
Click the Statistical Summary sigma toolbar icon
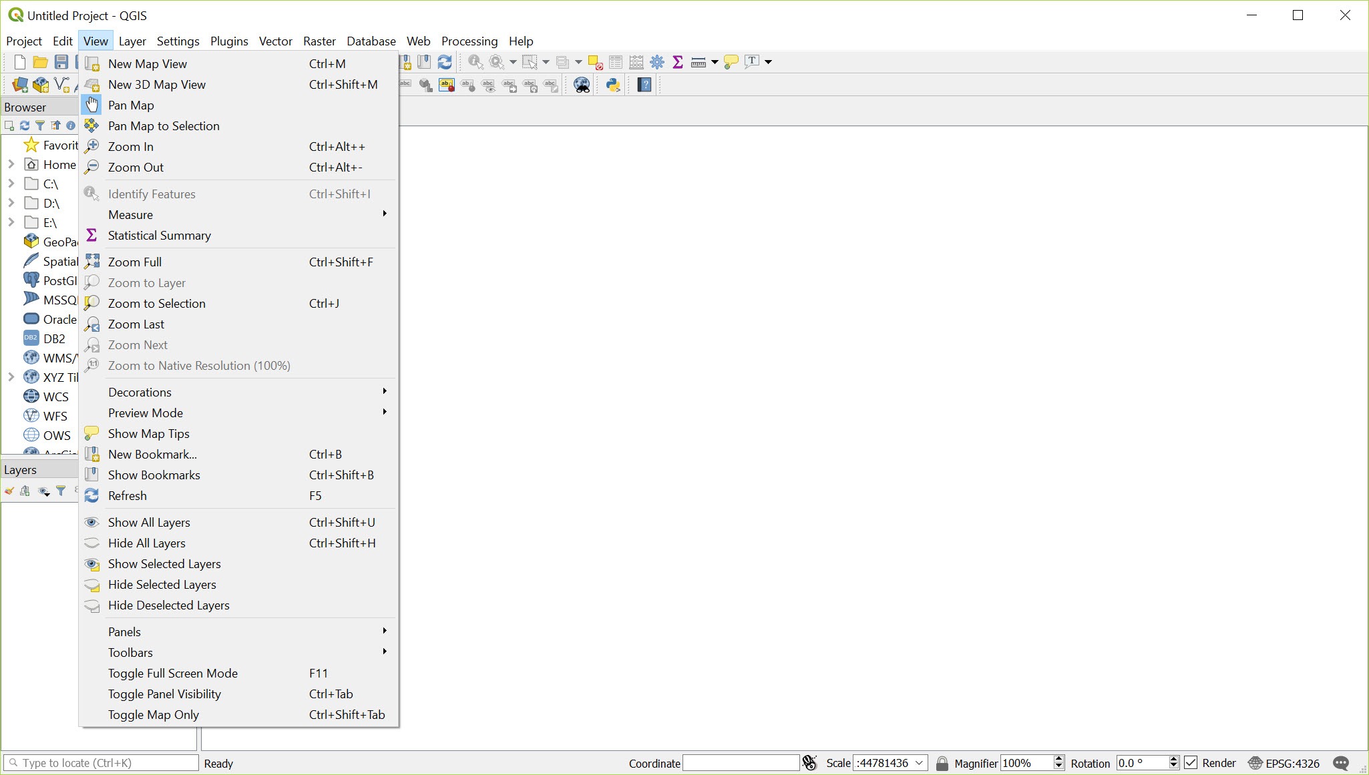click(677, 62)
